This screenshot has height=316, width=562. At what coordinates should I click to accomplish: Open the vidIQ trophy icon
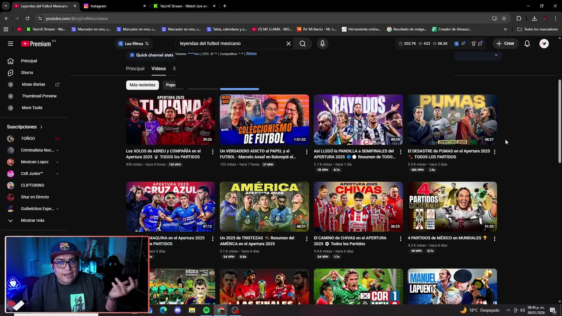tap(473, 43)
